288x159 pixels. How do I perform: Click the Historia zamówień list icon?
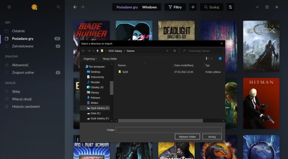point(6,107)
